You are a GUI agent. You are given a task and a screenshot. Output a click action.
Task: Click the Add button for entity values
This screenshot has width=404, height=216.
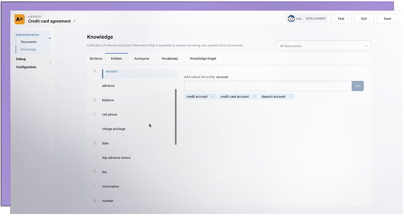[358, 86]
